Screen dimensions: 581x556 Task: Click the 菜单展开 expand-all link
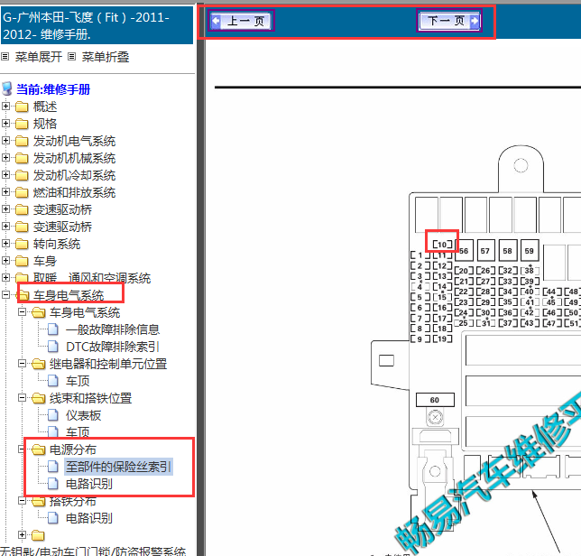point(39,57)
